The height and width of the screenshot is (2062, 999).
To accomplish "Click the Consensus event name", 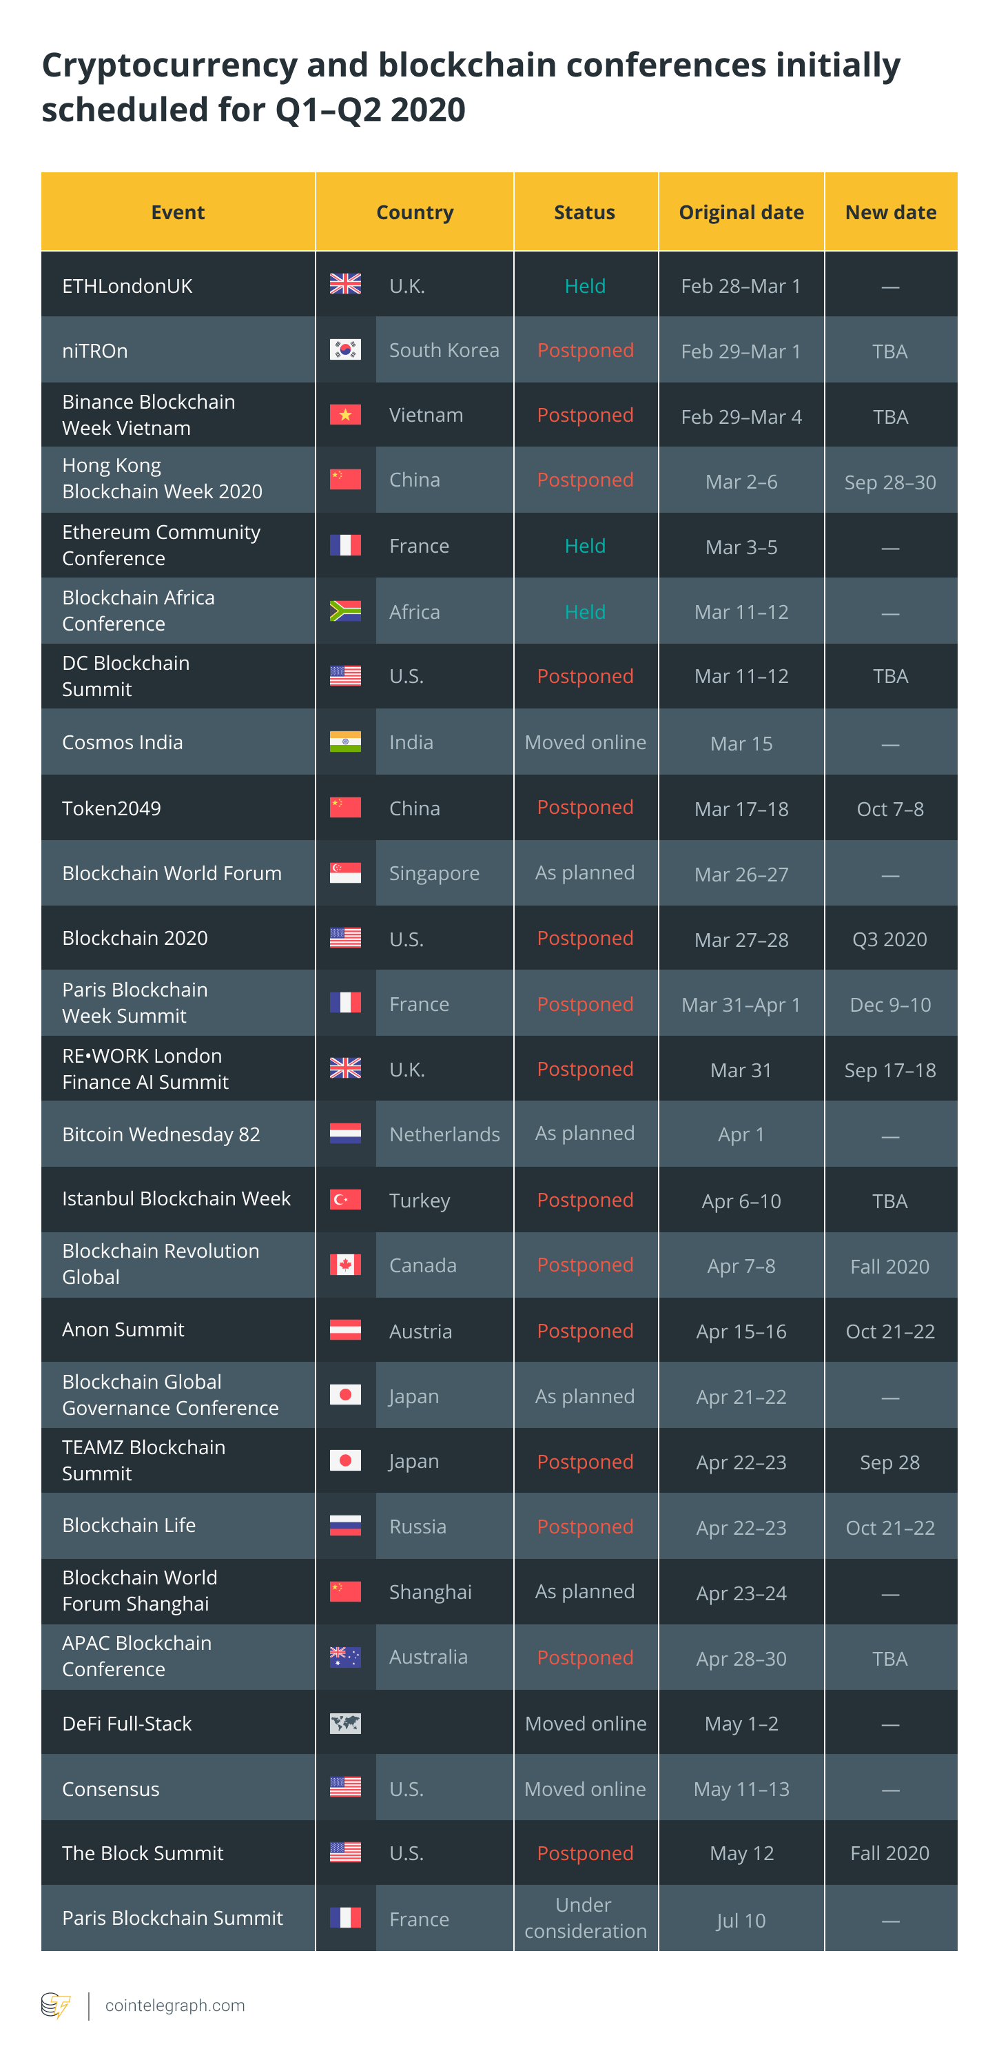I will coord(111,1789).
